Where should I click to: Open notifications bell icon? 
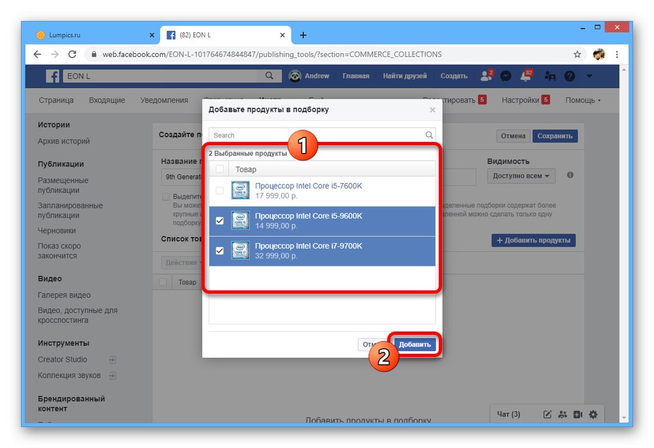[x=526, y=76]
